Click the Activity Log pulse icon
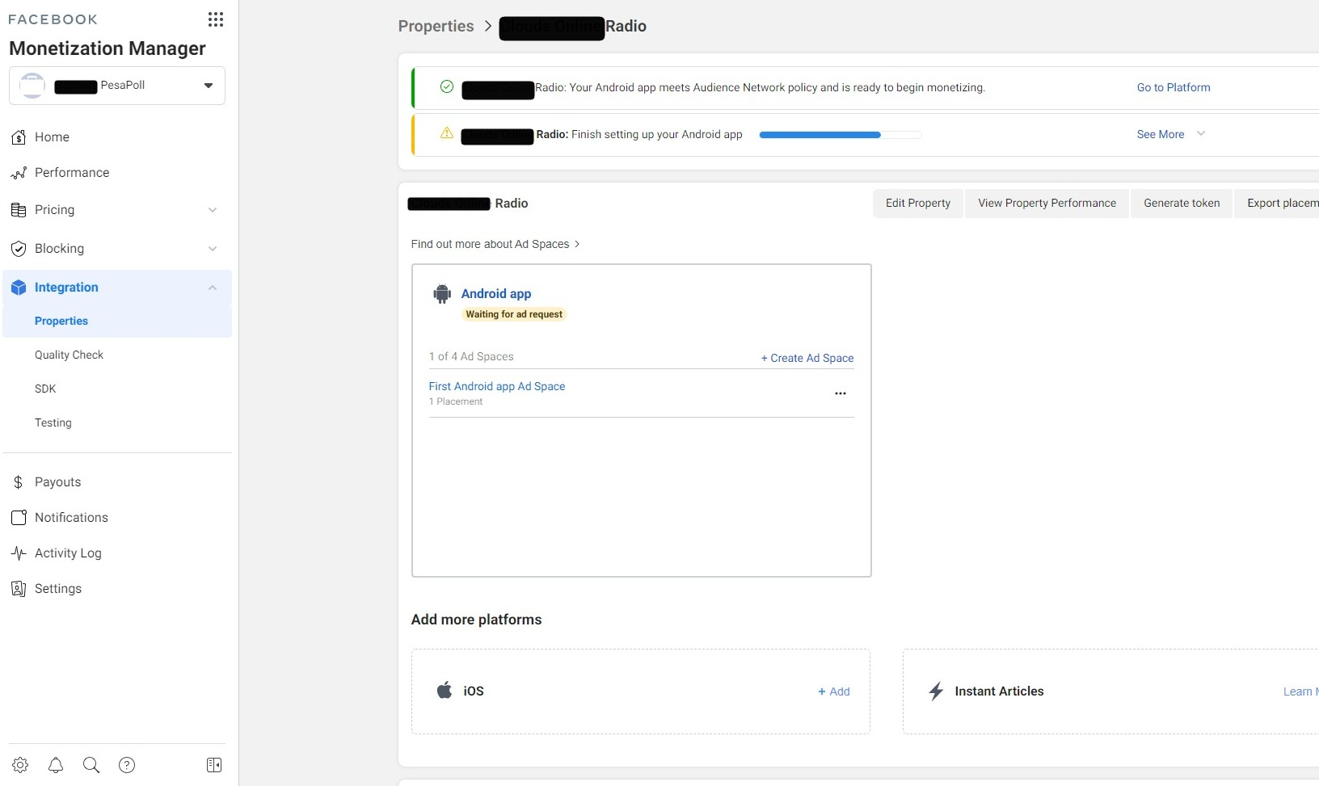This screenshot has height=786, width=1319. point(19,553)
